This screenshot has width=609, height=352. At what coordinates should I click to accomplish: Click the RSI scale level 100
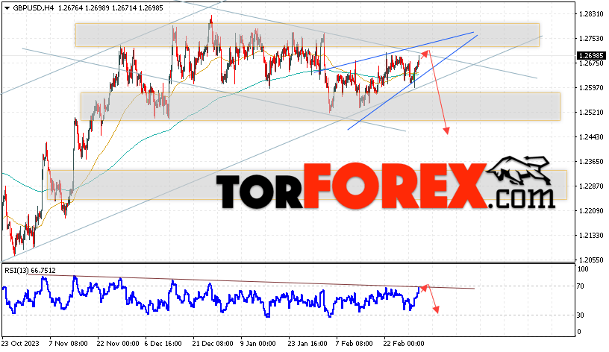[x=583, y=269]
